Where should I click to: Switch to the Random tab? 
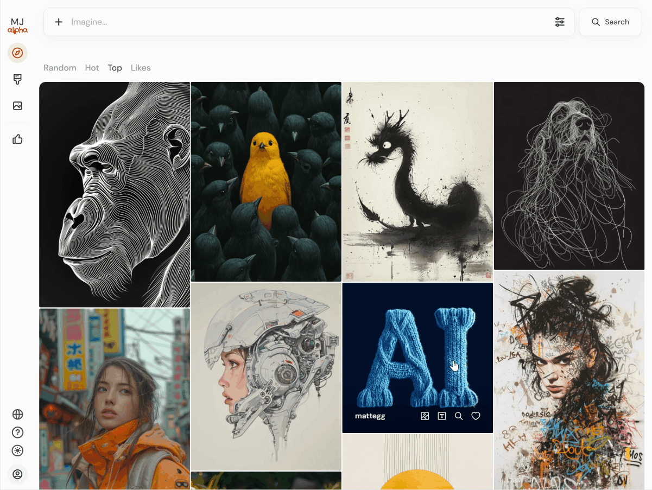coord(60,68)
